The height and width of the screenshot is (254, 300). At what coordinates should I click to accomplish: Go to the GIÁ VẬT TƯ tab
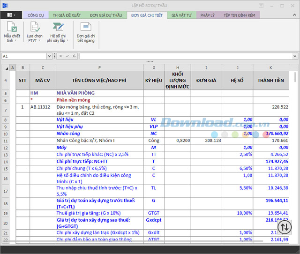click(181, 15)
